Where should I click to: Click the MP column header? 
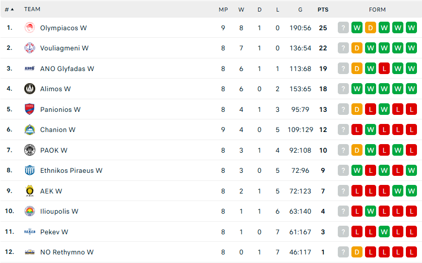tap(223, 10)
